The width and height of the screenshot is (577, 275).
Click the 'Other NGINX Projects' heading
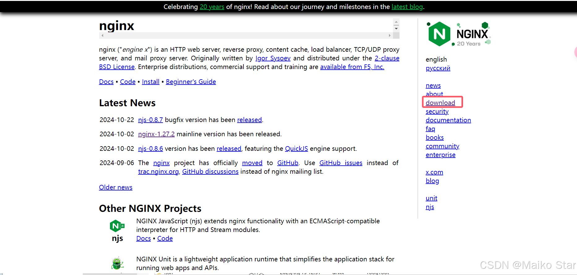150,208
